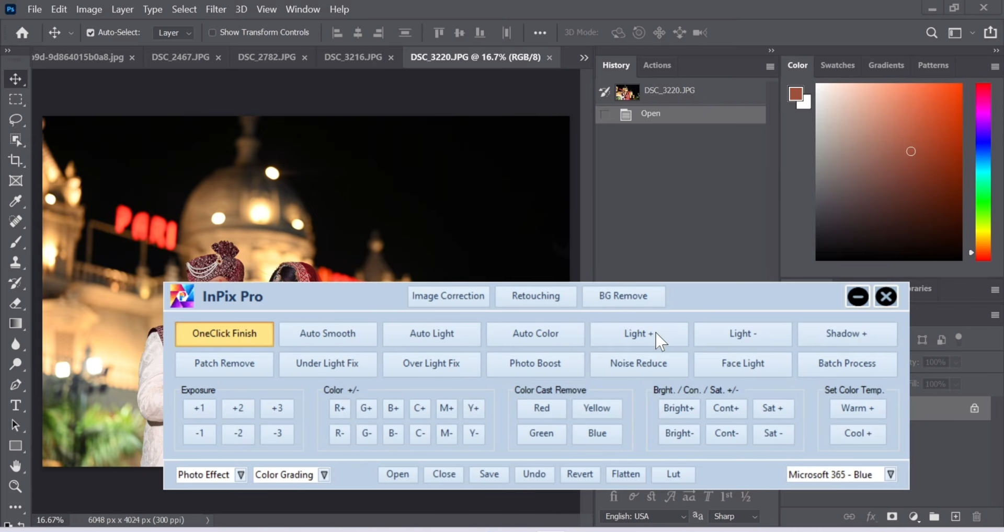Viewport: 1004px width, 532px height.
Task: Toggle history brush source box beside Open state
Action: click(x=605, y=114)
